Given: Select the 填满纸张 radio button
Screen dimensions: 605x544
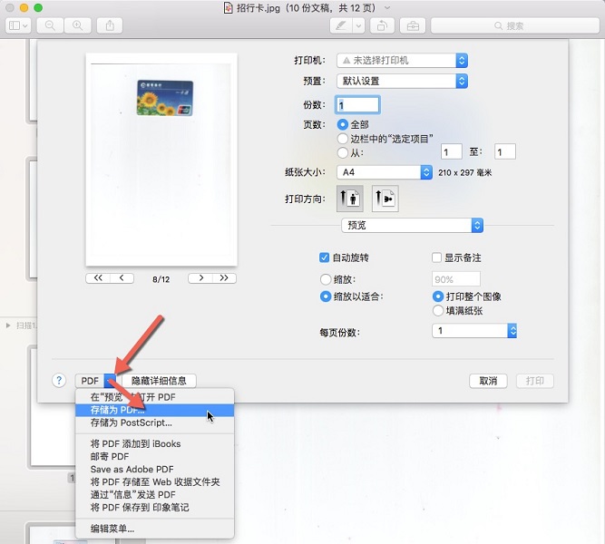Looking at the screenshot, I should point(438,311).
